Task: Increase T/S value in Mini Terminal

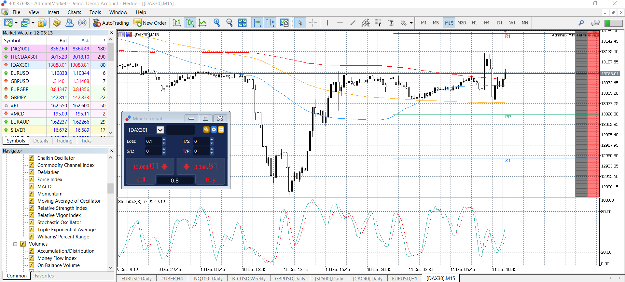Action: tap(212, 139)
